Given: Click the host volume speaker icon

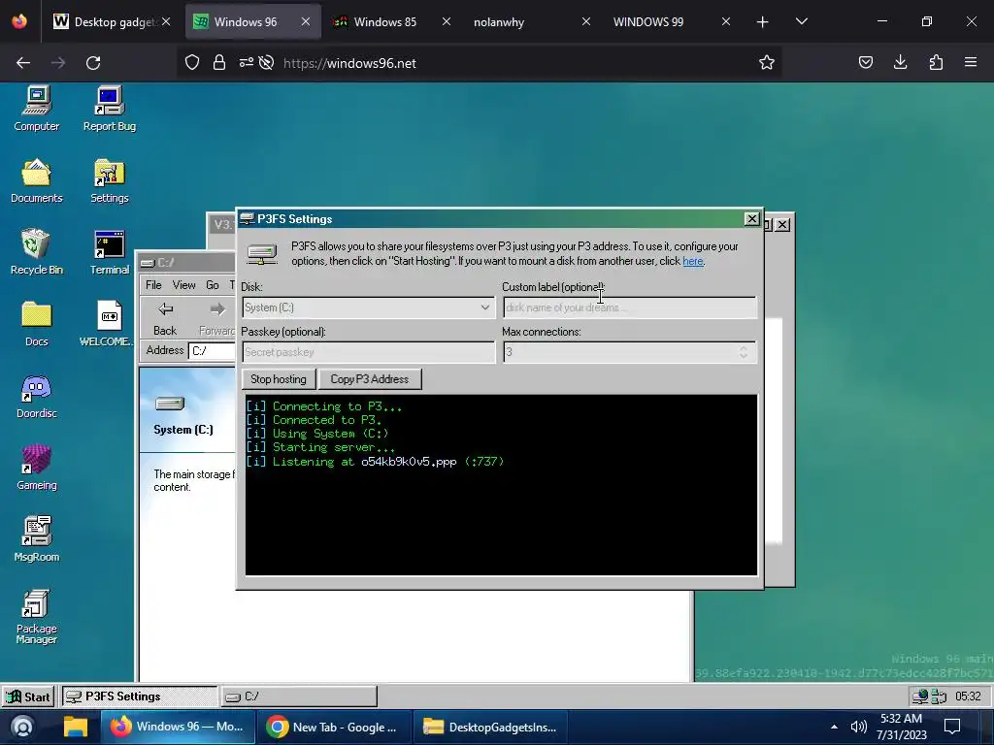Looking at the screenshot, I should (858, 727).
